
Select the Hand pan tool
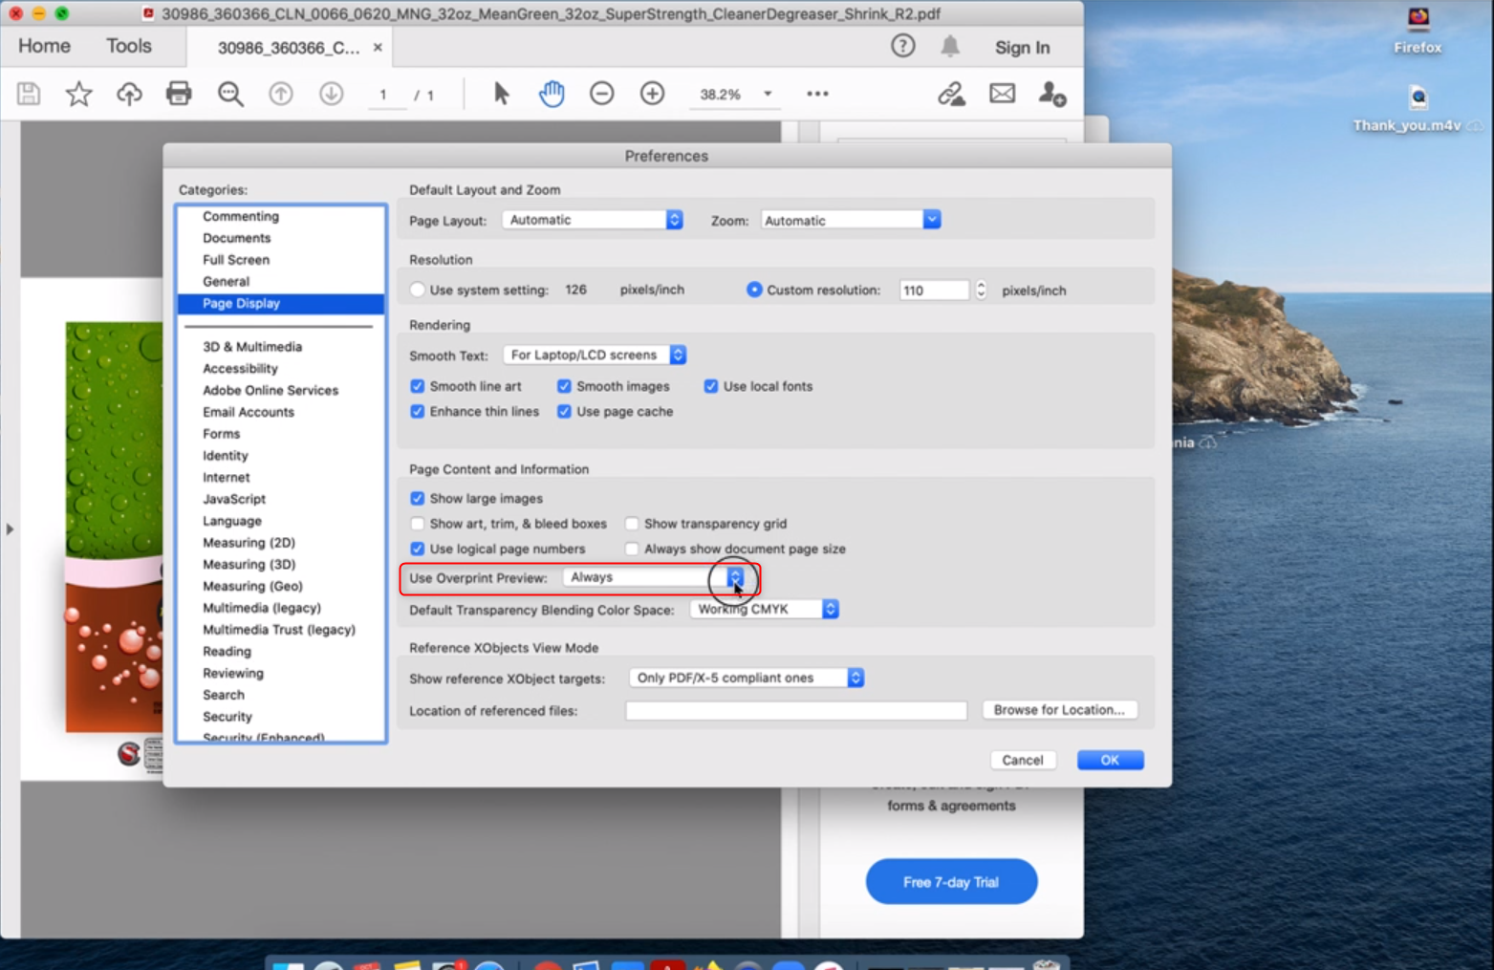coord(552,94)
